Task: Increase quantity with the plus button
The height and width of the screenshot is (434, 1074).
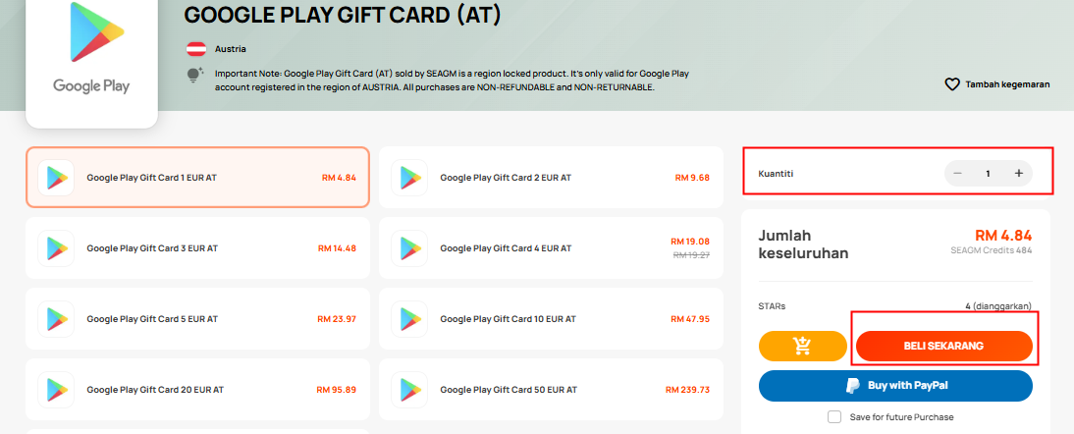Action: [x=1018, y=173]
